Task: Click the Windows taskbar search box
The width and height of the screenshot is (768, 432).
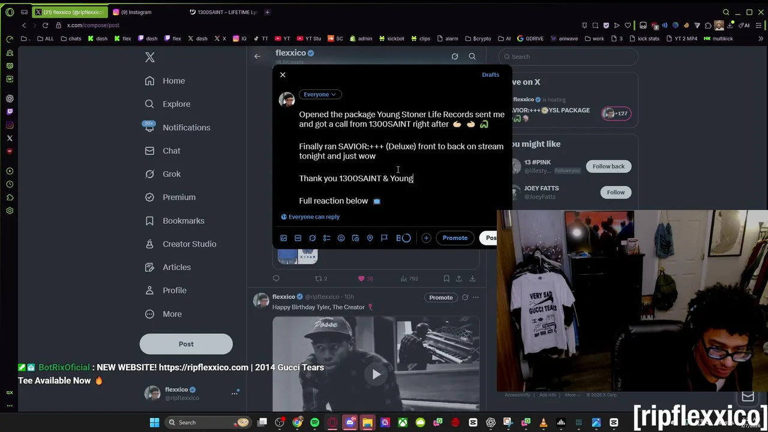Action: (207, 422)
